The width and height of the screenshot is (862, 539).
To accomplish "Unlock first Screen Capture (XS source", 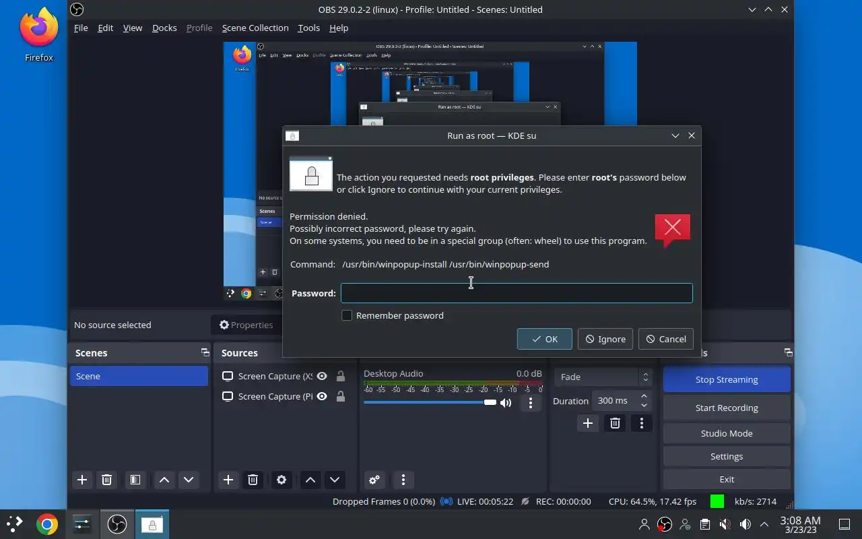I will [341, 376].
